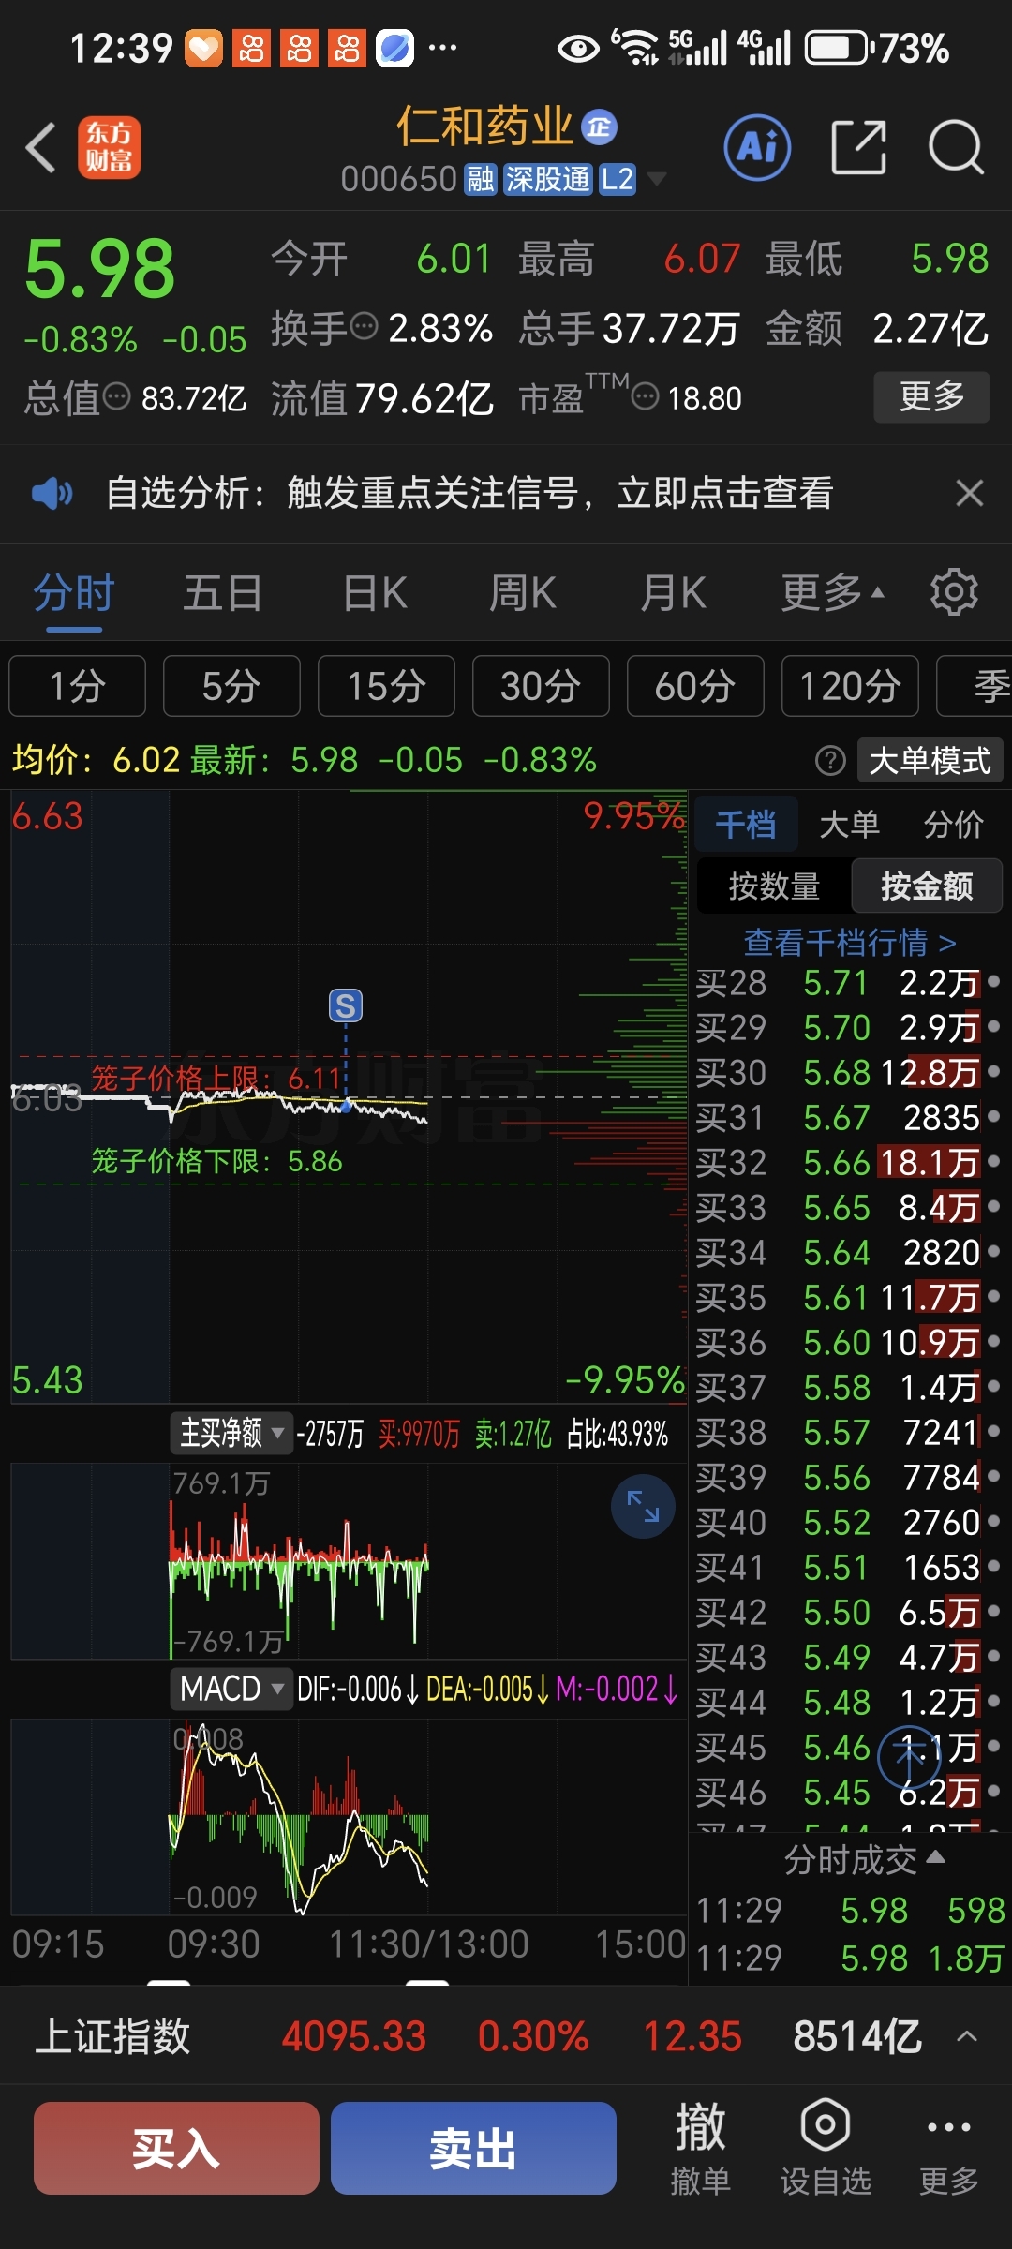Select the 买30 5.68 order row
Screen dimensions: 1012x2249
[x=849, y=1072]
